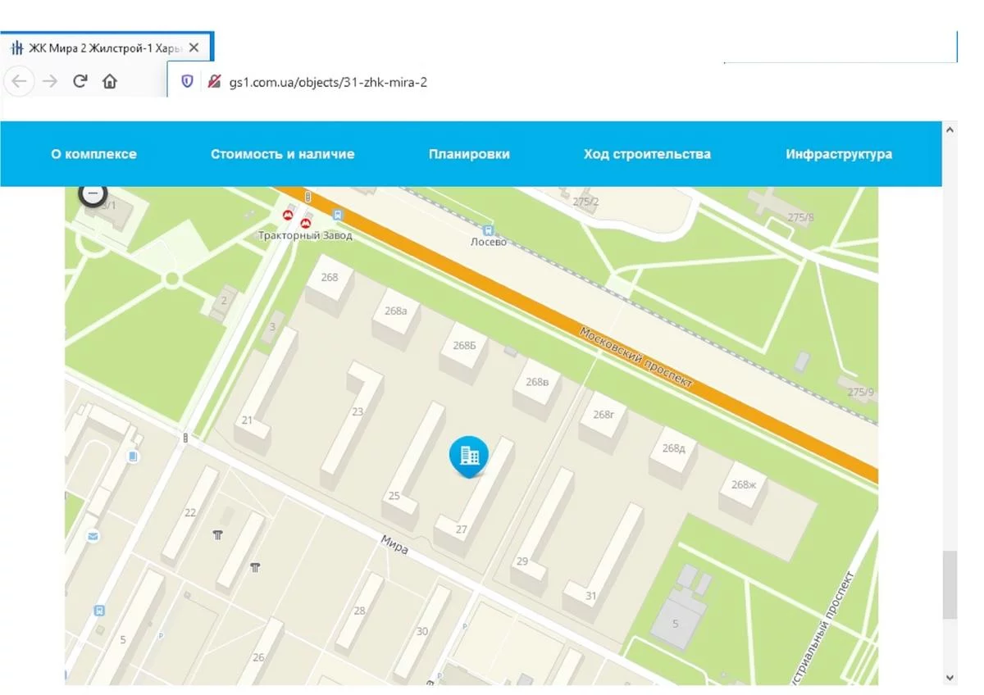Viewport: 984px width, 695px height.
Task: Click building 275/2 label on the map
Action: (585, 202)
